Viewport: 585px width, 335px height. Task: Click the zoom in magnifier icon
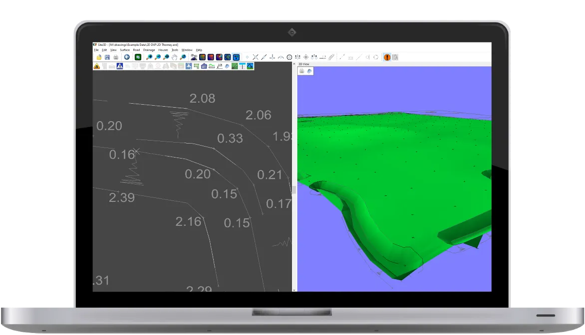149,57
